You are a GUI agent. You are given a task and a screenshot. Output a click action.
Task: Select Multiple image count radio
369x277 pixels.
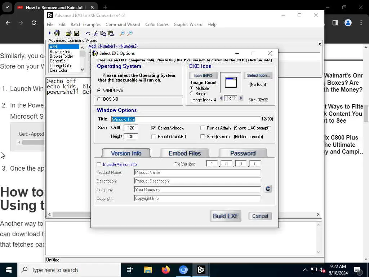(x=192, y=88)
